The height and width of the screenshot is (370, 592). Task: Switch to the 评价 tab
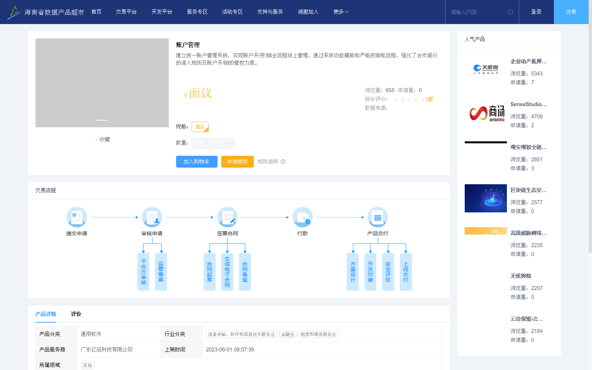click(x=76, y=314)
